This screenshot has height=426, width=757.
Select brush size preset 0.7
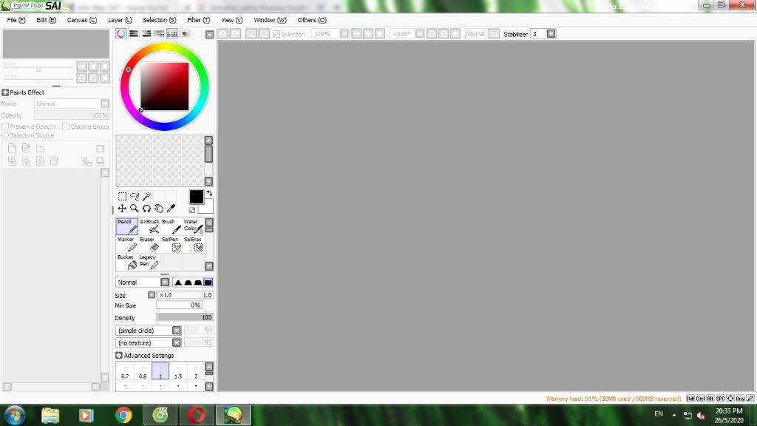125,371
